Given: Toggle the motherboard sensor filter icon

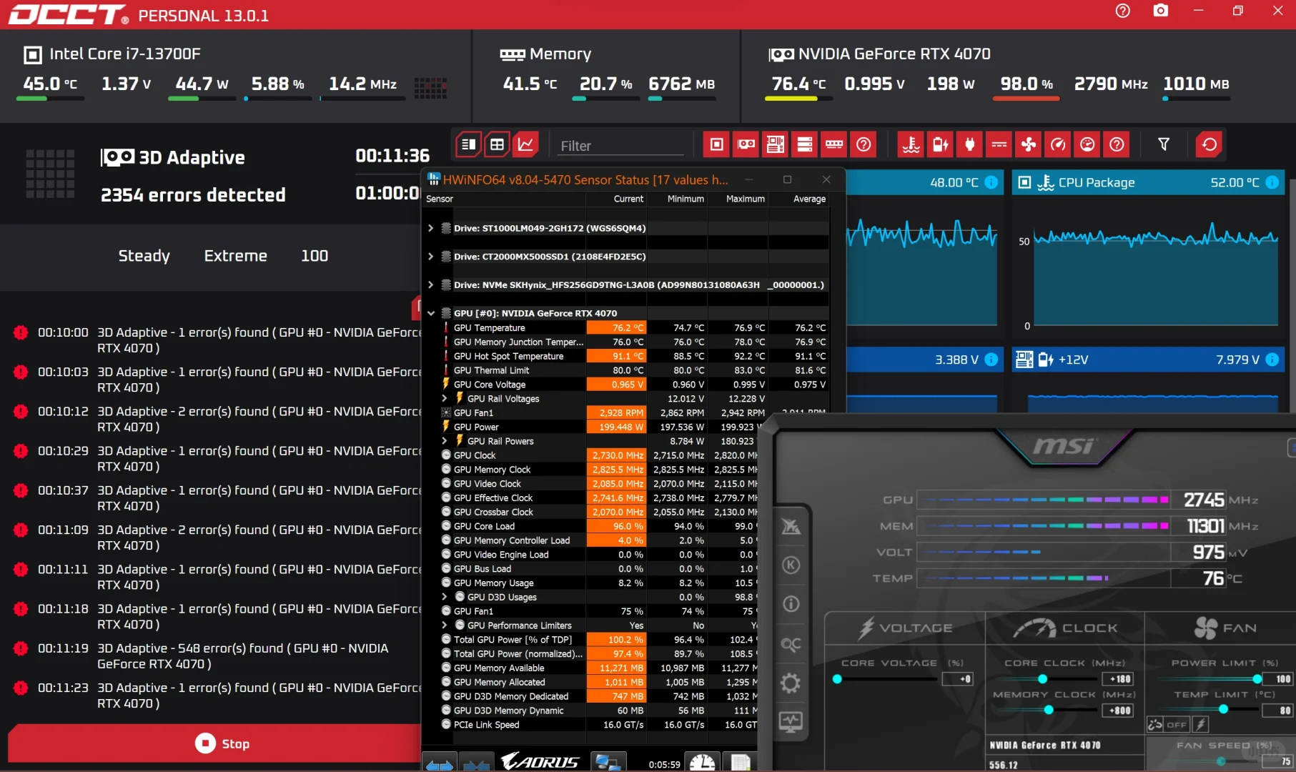Looking at the screenshot, I should (775, 145).
